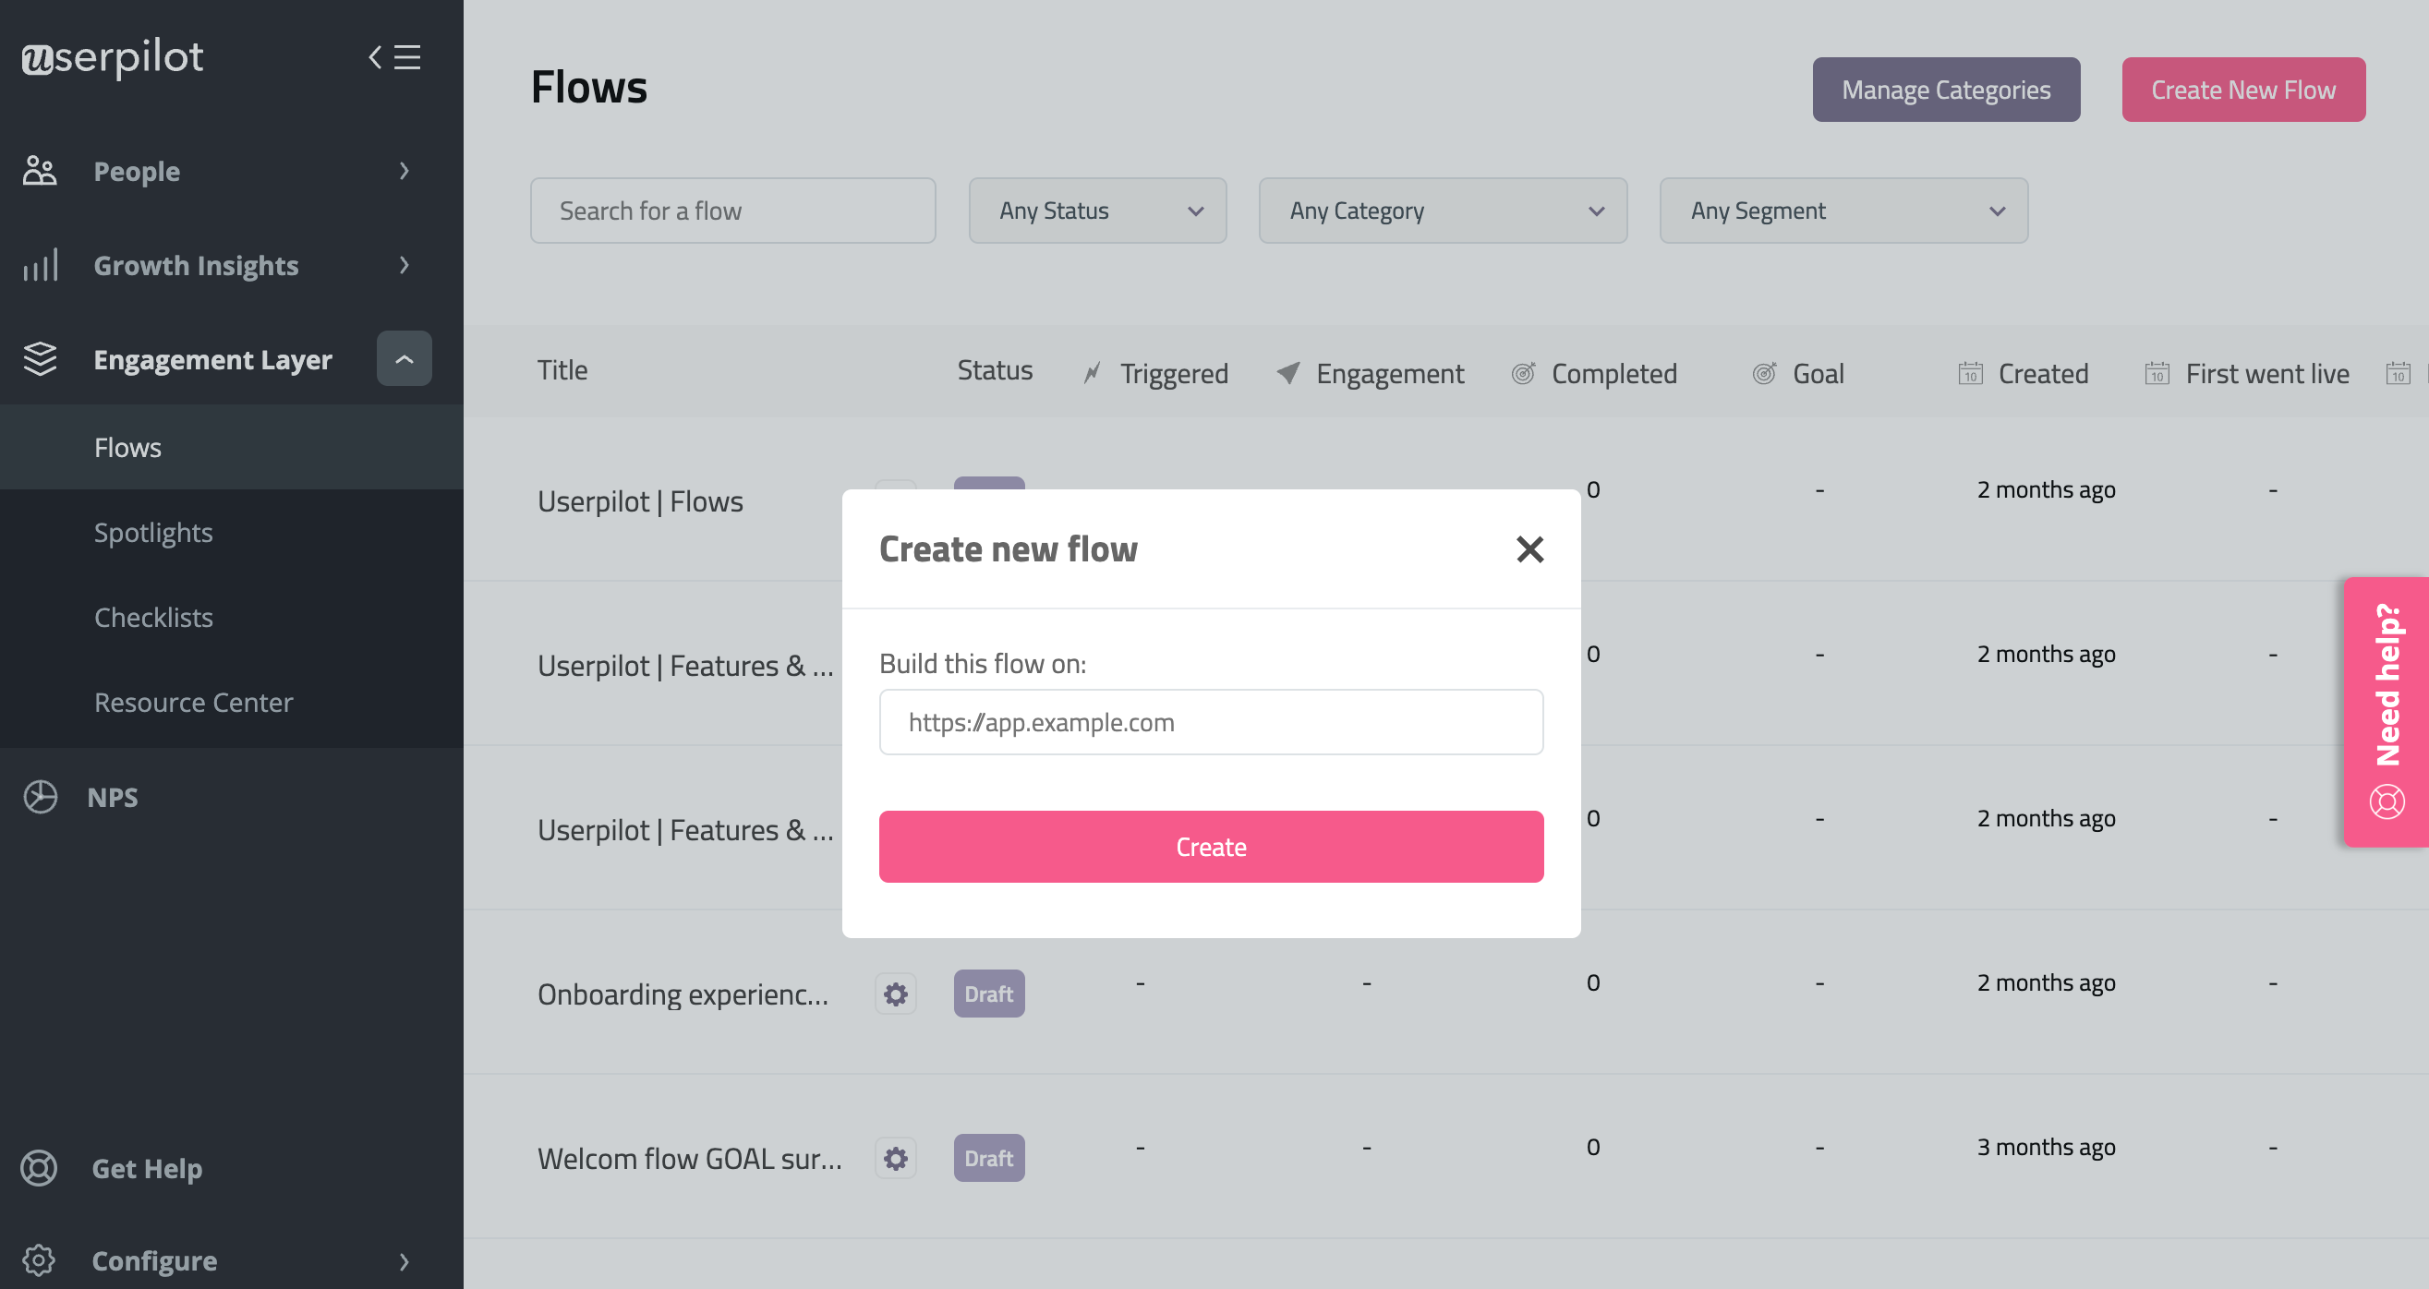Click the Userpilot logo icon
The image size is (2429, 1289).
point(37,56)
